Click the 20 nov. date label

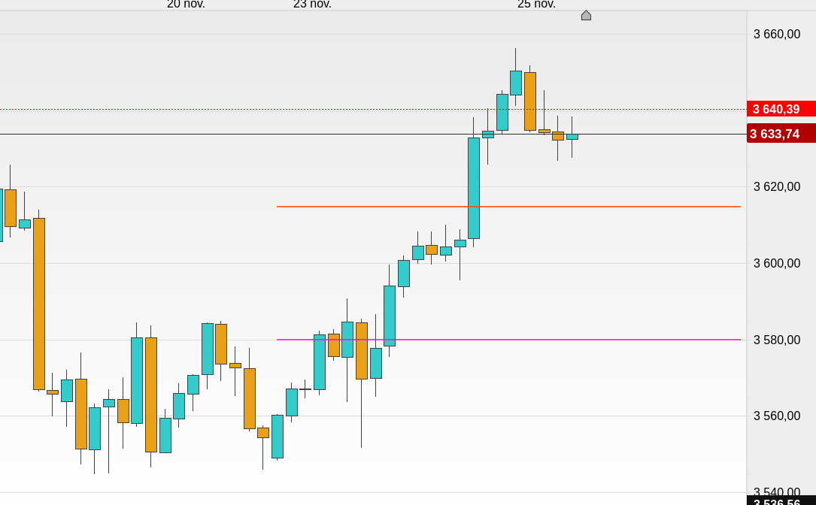pyautogui.click(x=186, y=5)
